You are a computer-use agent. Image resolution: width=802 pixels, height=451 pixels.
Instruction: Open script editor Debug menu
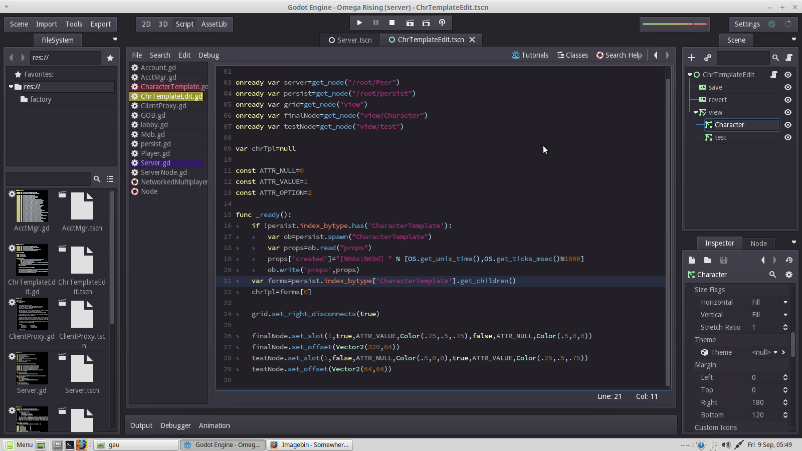point(209,55)
